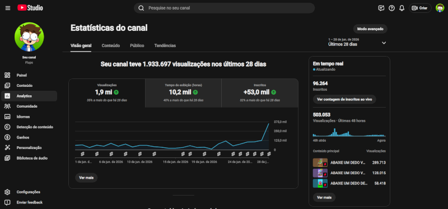Image resolution: width=448 pixels, height=209 pixels.
Task: Expand the Últimos 28 dias date dropdown
Action: click(x=384, y=43)
